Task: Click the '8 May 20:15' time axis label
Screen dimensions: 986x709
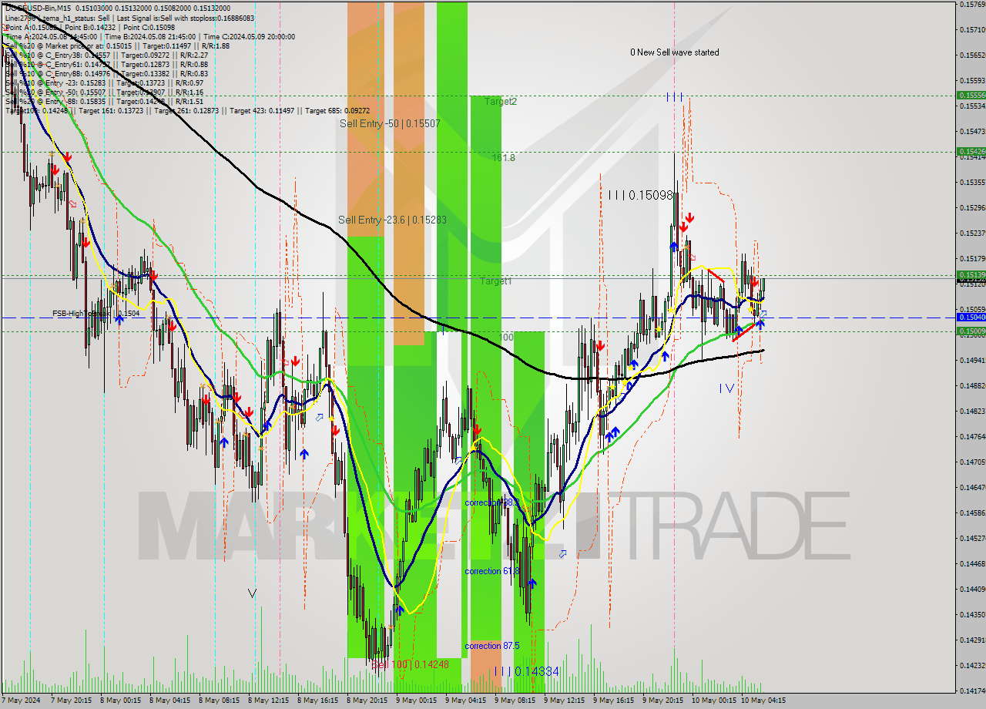Action: point(367,701)
